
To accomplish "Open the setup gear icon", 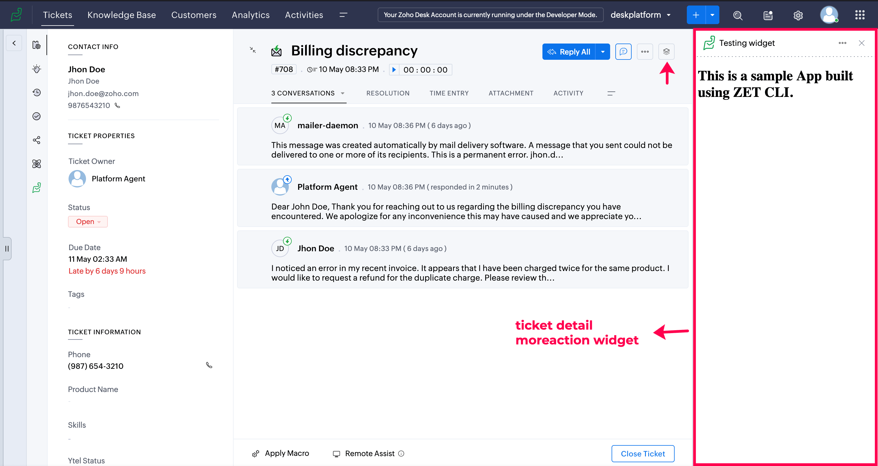I will point(798,15).
